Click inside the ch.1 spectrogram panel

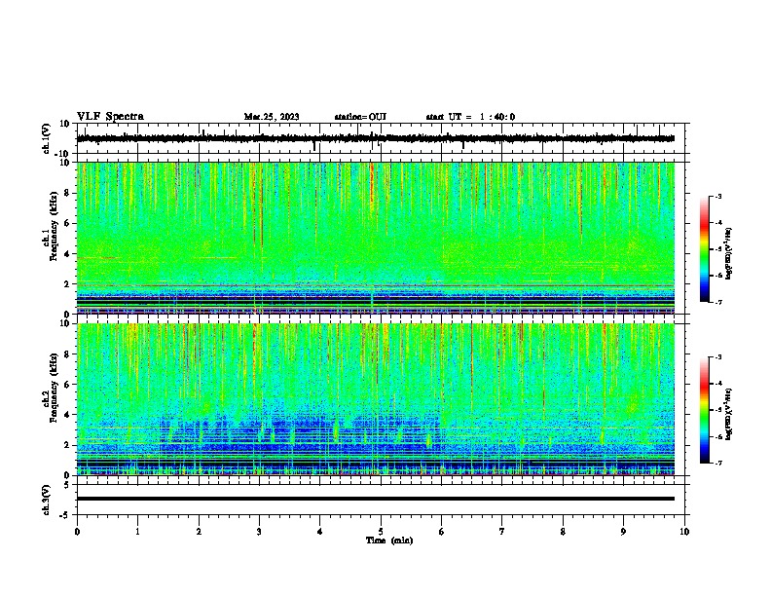coord(376,238)
